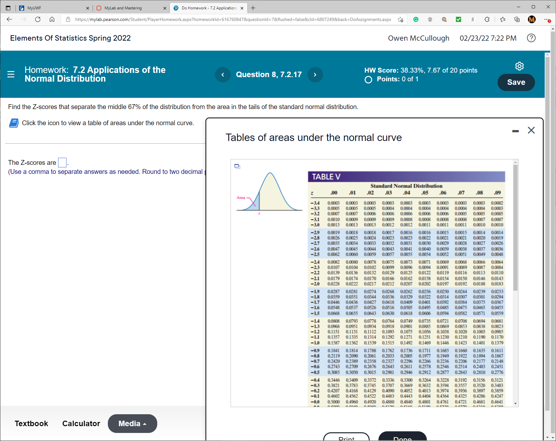Click the TABLE V header

(x=407, y=177)
